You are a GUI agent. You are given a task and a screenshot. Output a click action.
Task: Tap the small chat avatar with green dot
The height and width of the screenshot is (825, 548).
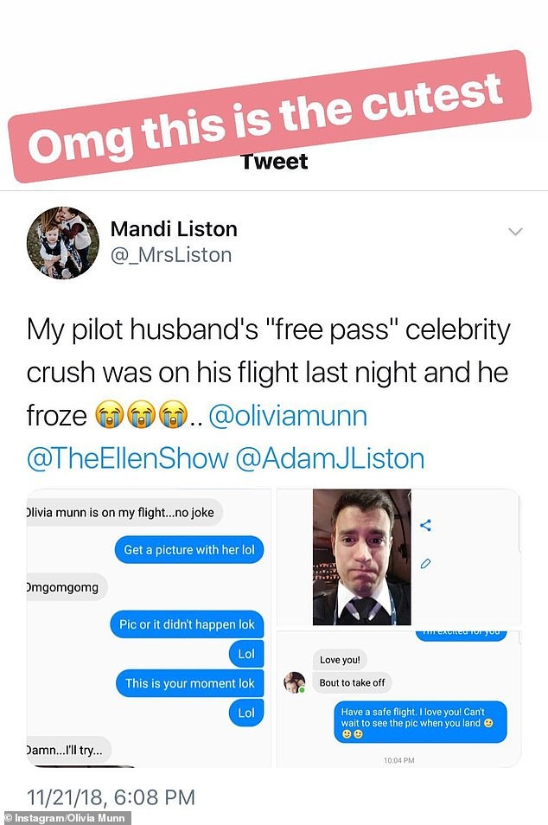point(295,682)
